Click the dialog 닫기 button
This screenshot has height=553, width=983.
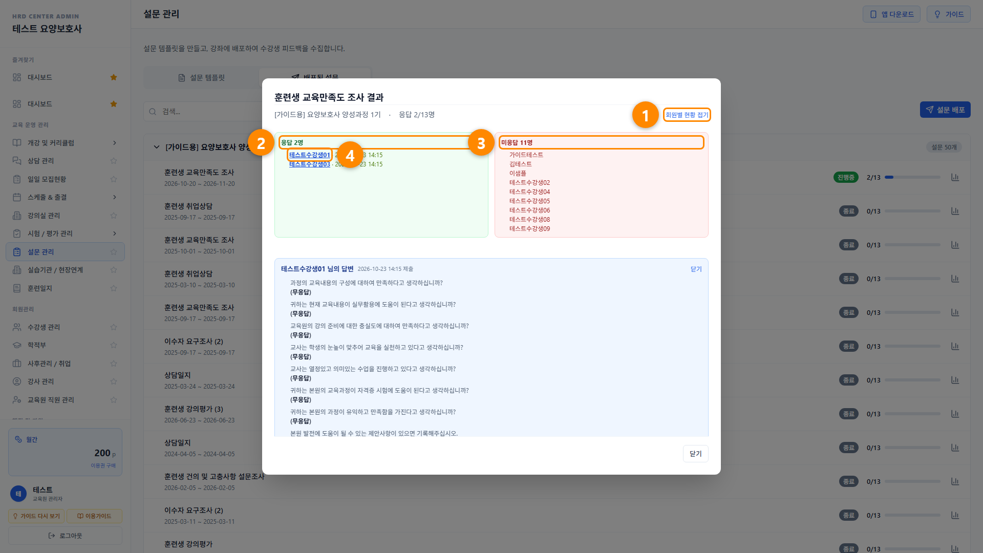(695, 454)
